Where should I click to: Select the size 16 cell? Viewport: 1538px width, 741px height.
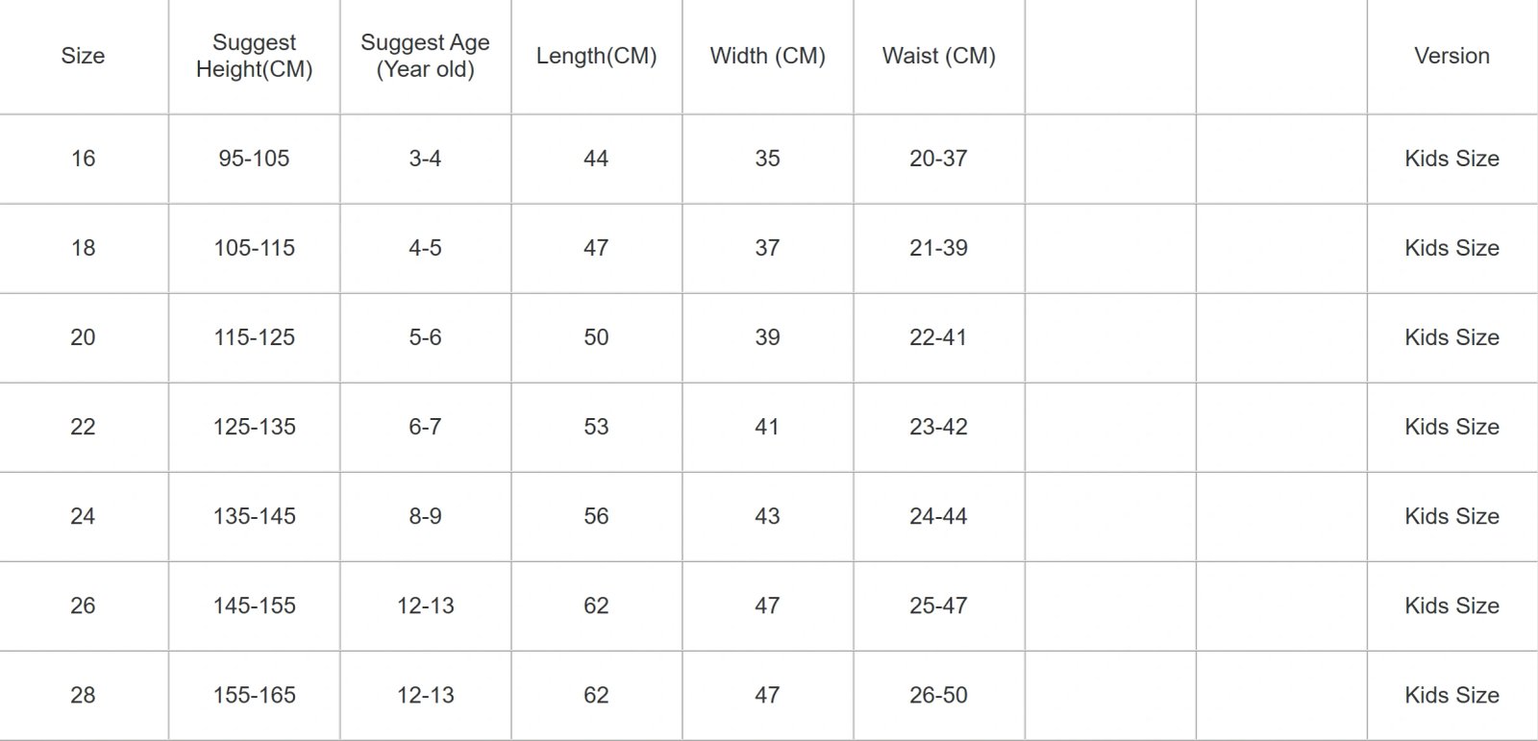pos(83,159)
